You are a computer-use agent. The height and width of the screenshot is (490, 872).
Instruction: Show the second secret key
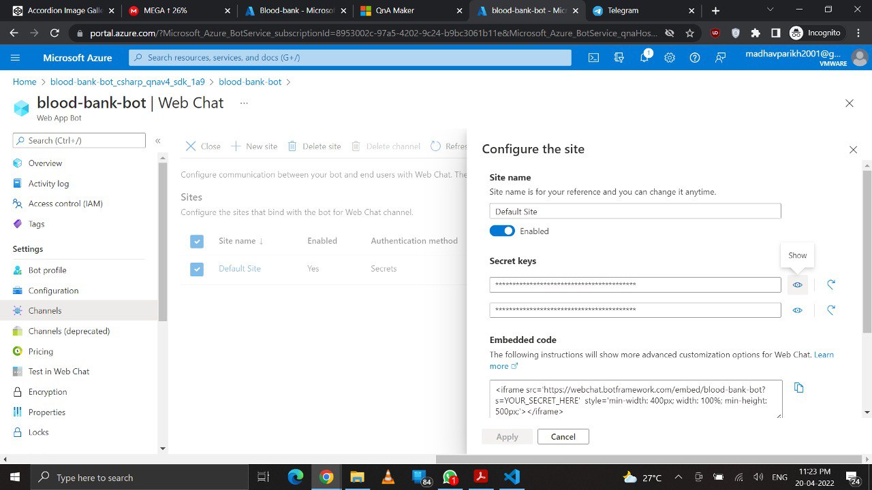pyautogui.click(x=797, y=310)
